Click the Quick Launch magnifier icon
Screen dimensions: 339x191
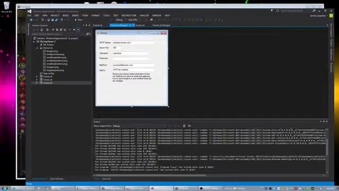tap(314, 11)
